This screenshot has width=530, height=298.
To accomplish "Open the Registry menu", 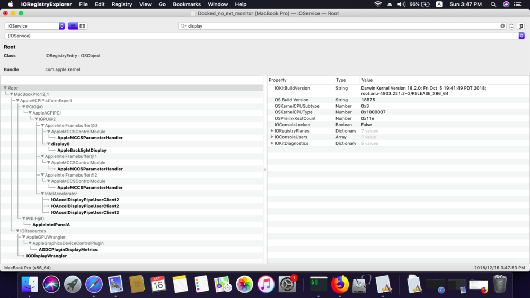I will [x=121, y=4].
